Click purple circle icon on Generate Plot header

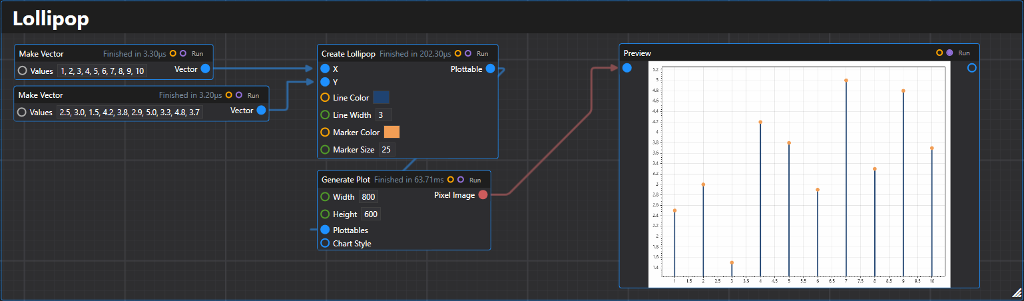[x=461, y=180]
